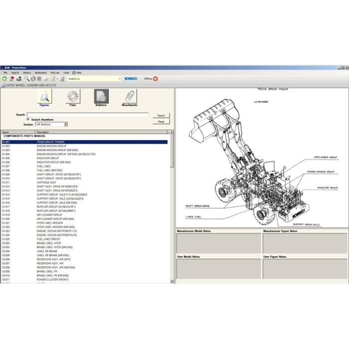Screen dimensions: 349x349
Task: Click the Reset button
Action: (x=161, y=122)
